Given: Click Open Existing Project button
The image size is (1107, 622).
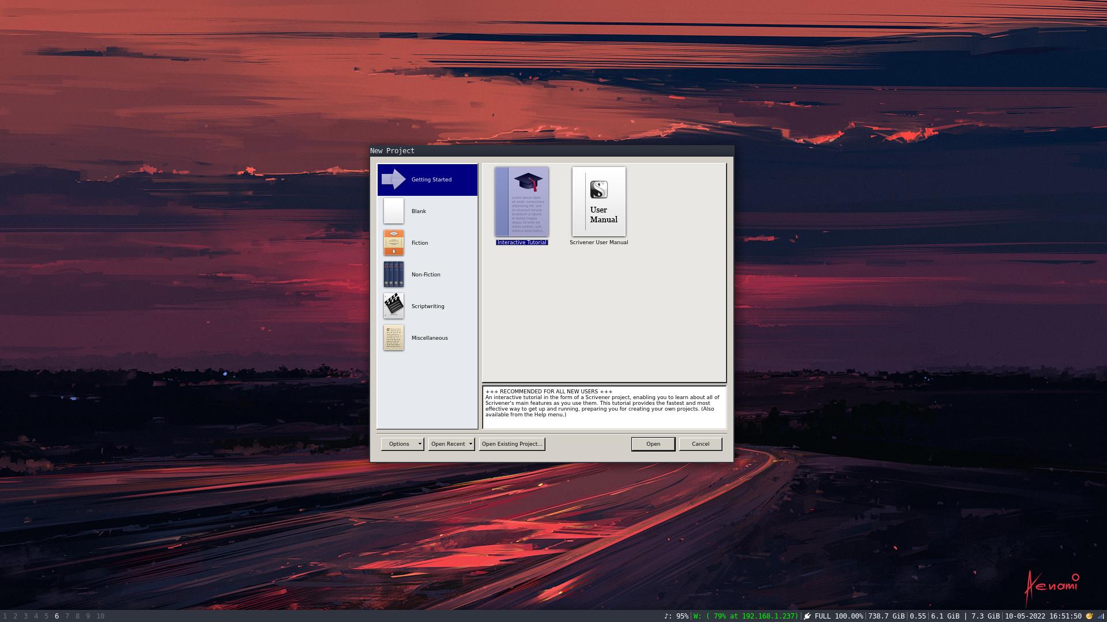Looking at the screenshot, I should pyautogui.click(x=512, y=444).
